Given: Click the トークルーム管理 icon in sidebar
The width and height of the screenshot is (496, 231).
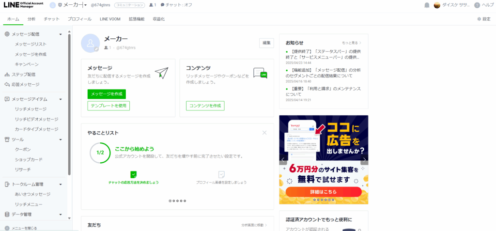Looking at the screenshot, I should tap(7, 184).
